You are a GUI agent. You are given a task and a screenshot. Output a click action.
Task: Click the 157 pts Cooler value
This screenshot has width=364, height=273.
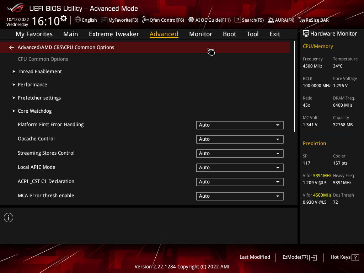click(x=340, y=163)
